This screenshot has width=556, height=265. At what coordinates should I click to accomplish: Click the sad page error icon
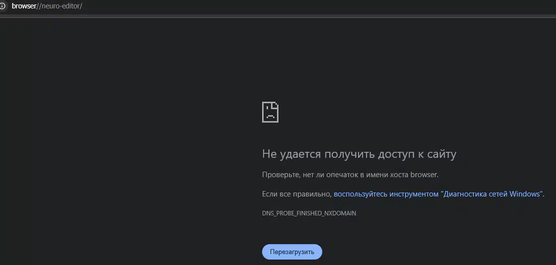(270, 112)
